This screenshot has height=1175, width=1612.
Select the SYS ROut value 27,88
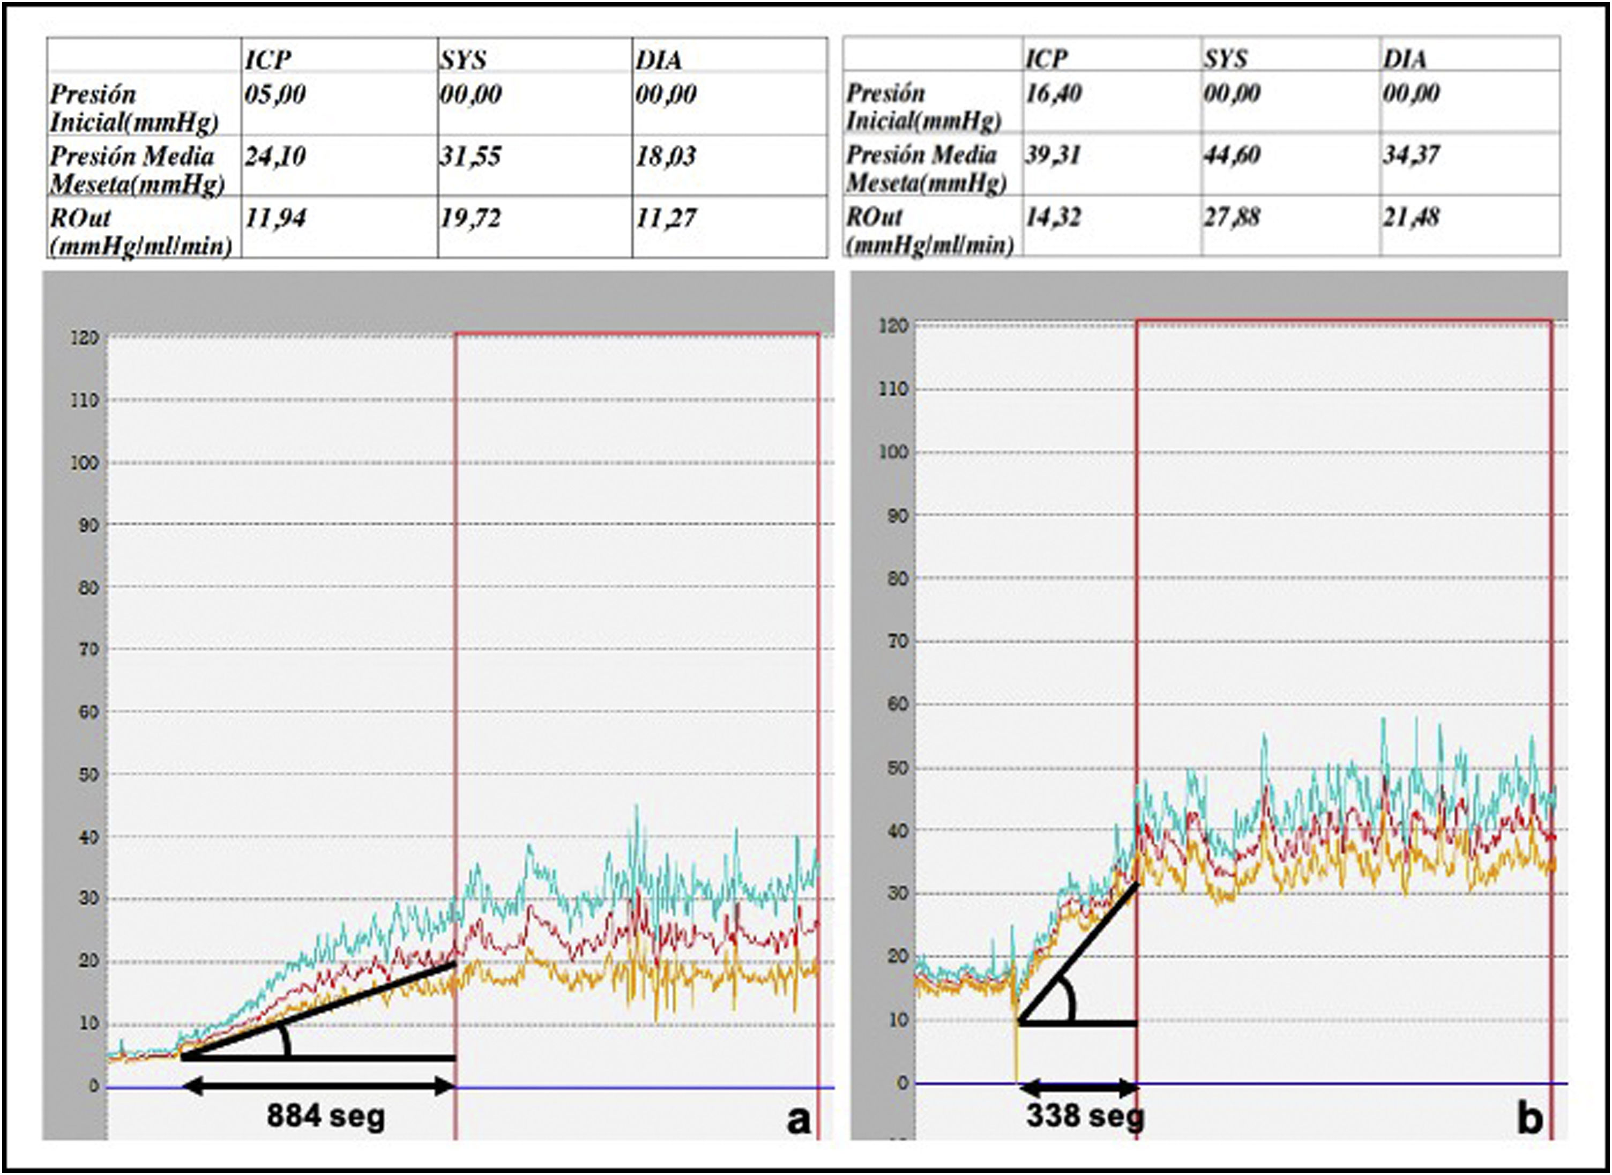pos(1231,216)
